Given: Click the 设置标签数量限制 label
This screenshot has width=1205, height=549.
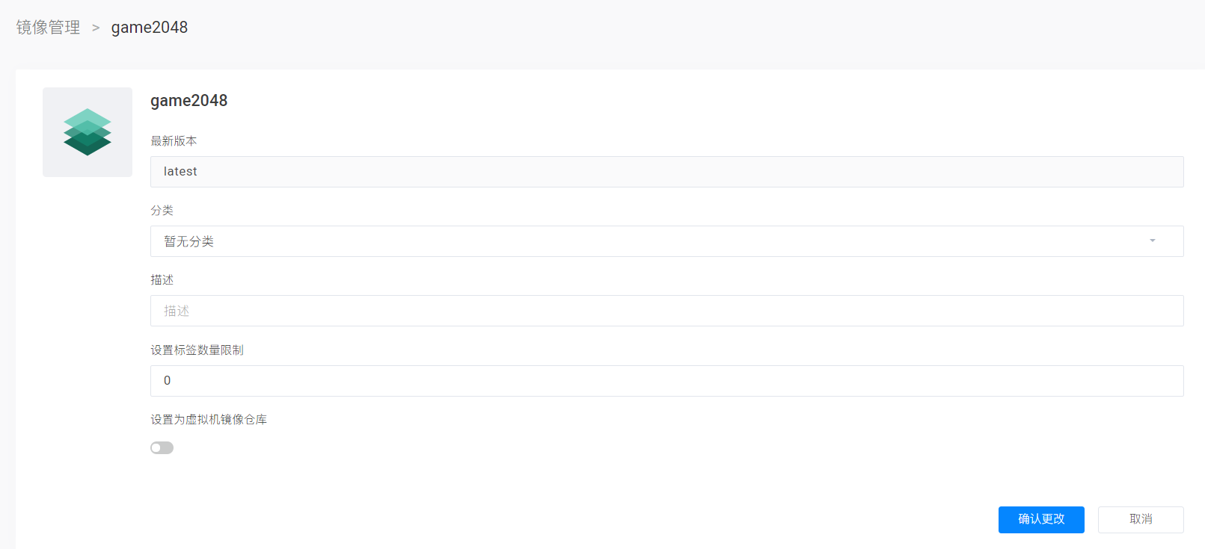Looking at the screenshot, I should [197, 350].
